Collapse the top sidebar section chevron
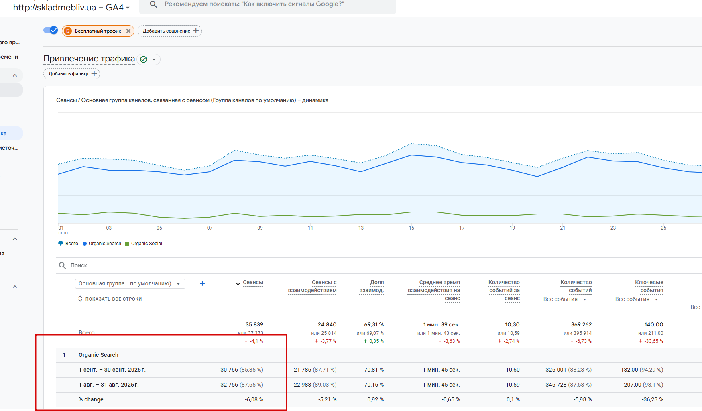Image resolution: width=702 pixels, height=411 pixels. [15, 75]
